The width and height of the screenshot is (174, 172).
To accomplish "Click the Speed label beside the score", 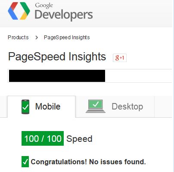I will tap(79, 139).
